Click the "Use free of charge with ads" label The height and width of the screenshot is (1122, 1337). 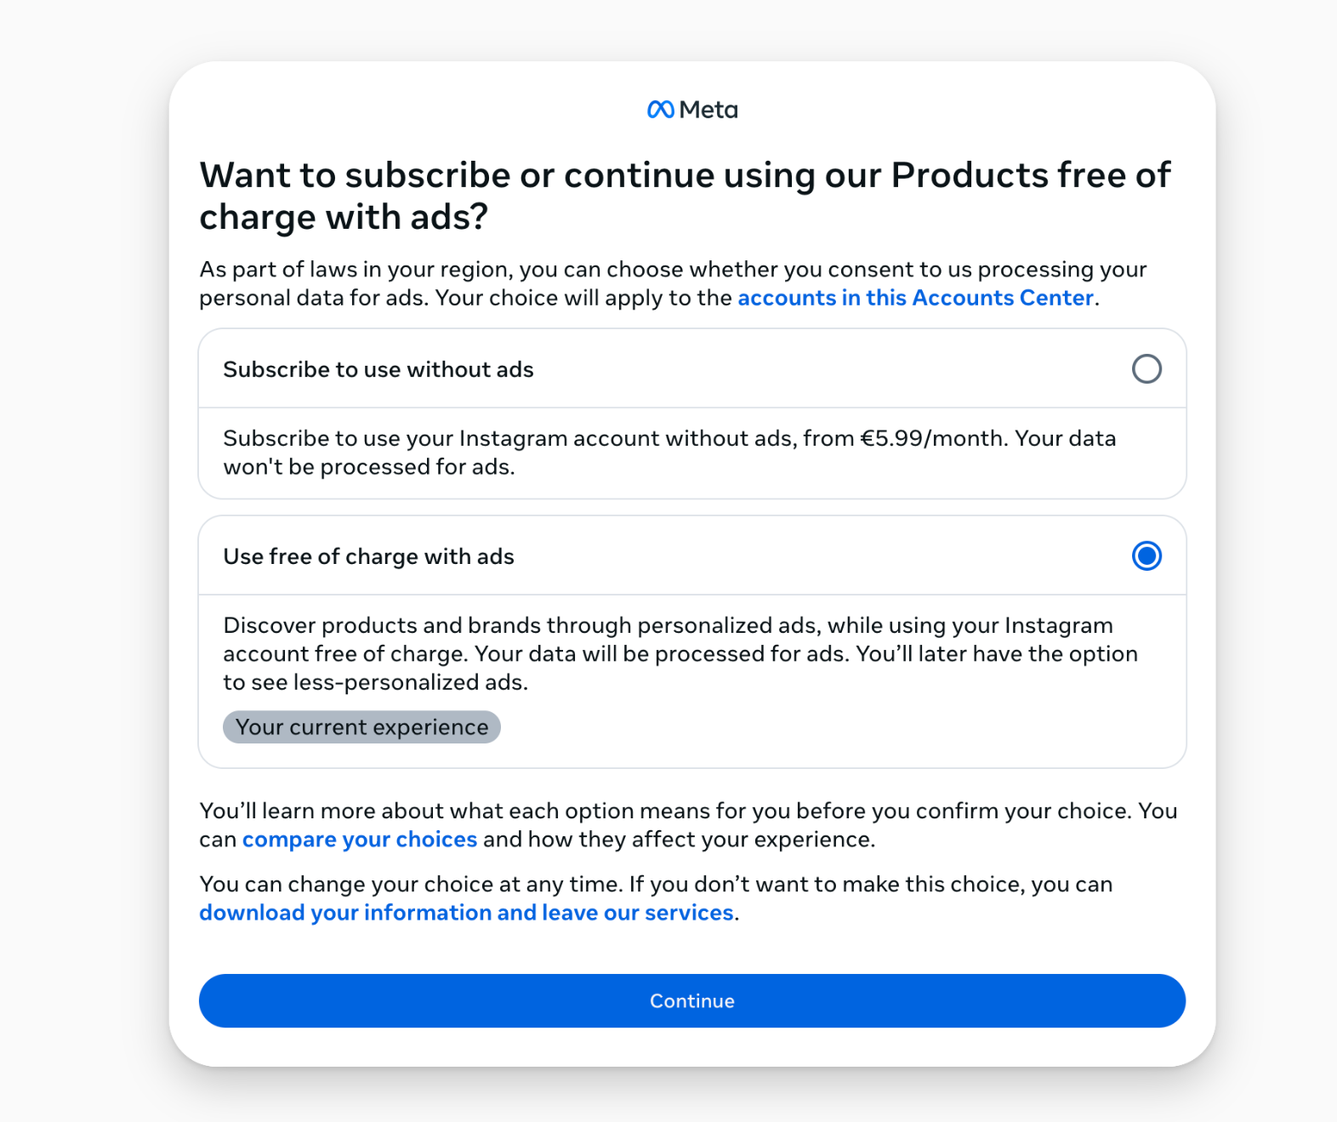(x=368, y=557)
